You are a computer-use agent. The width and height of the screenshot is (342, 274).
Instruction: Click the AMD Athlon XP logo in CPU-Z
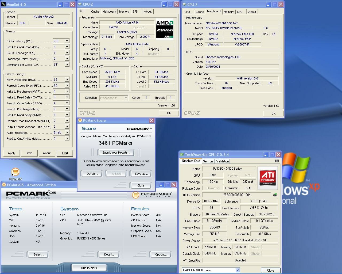coord(165,29)
